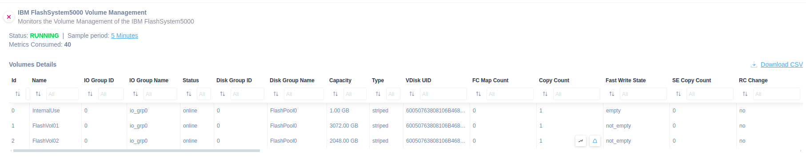Click FlashVol01's not_empty Fast Write State cell
The width and height of the screenshot is (806, 160).
[636, 126]
